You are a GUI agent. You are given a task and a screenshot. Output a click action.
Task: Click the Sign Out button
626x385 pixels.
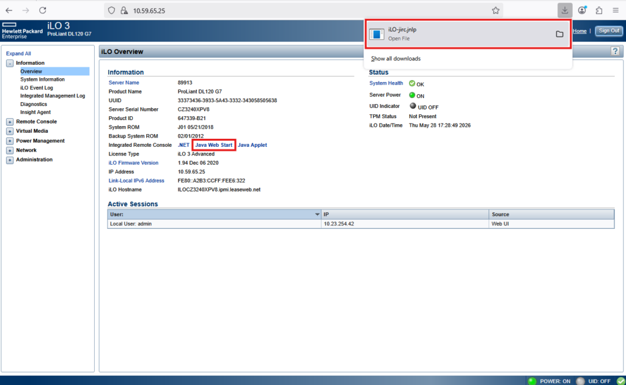[x=609, y=31]
